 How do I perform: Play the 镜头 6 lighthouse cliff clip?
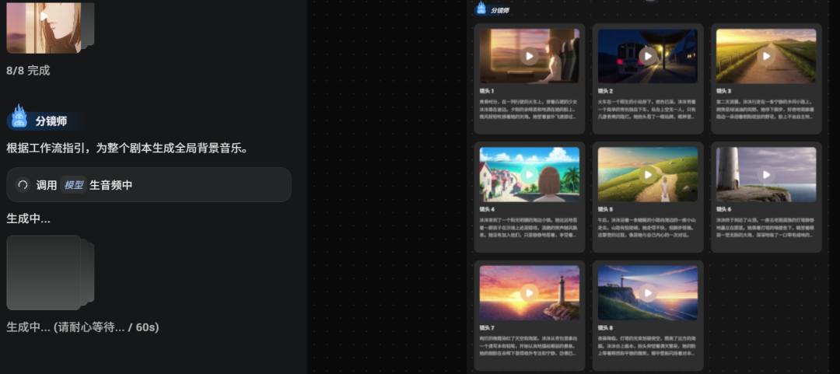pyautogui.click(x=766, y=174)
